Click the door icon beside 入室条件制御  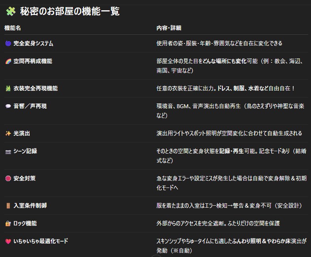tap(8, 206)
